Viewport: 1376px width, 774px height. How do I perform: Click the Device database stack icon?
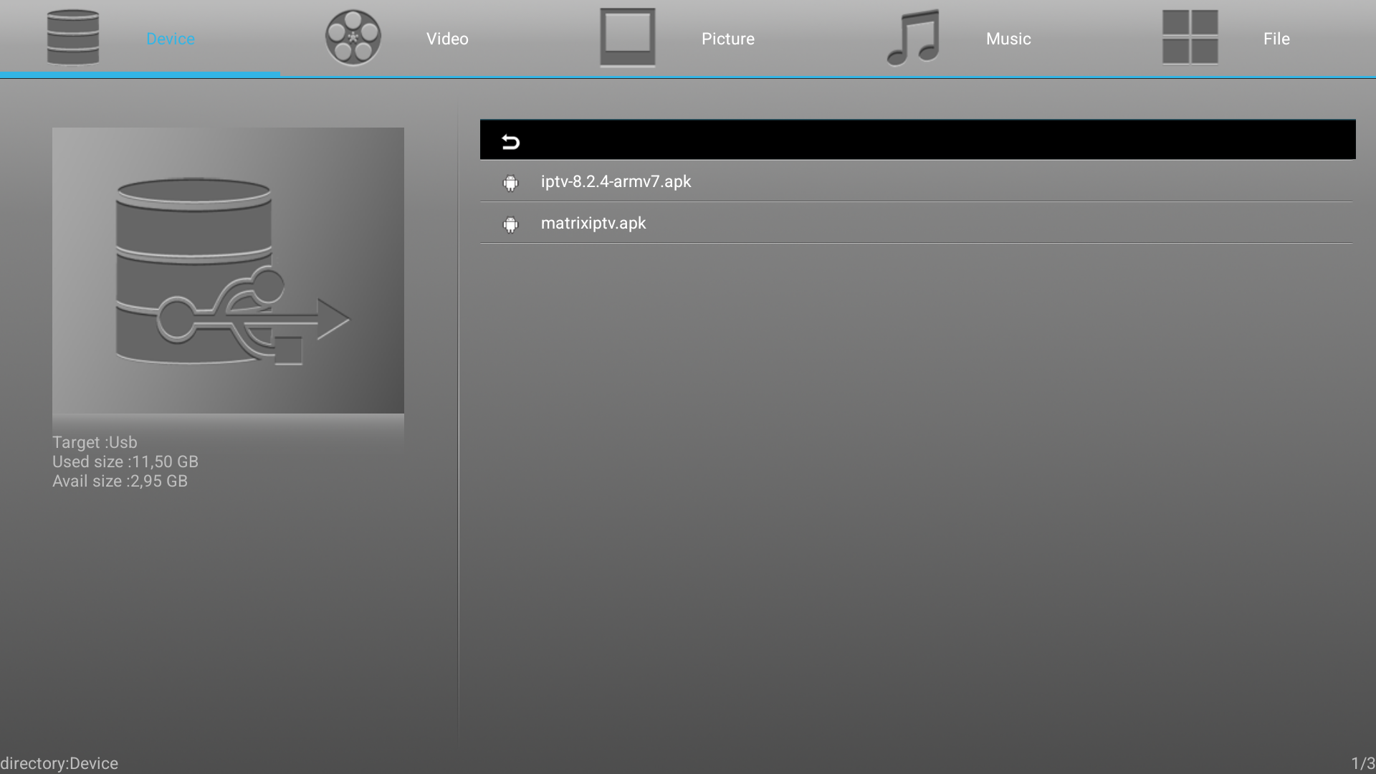click(x=72, y=37)
